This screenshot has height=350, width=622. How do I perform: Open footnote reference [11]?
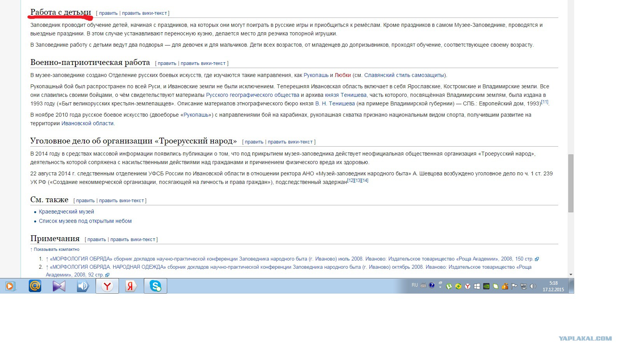(x=545, y=102)
